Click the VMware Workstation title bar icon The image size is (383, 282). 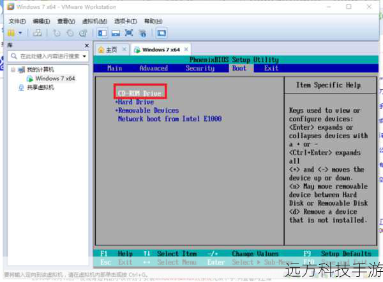[x=10, y=7]
